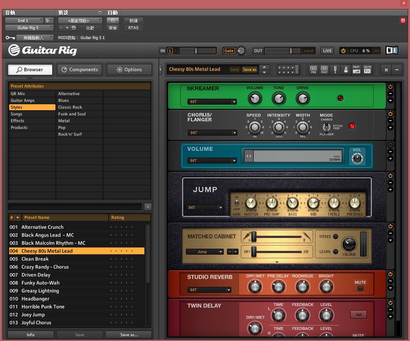Select the Effects attribute category
This screenshot has height=341, width=410.
[32, 121]
